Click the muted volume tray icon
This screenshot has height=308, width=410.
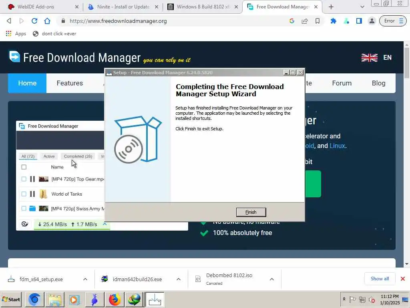pyautogui.click(x=372, y=299)
